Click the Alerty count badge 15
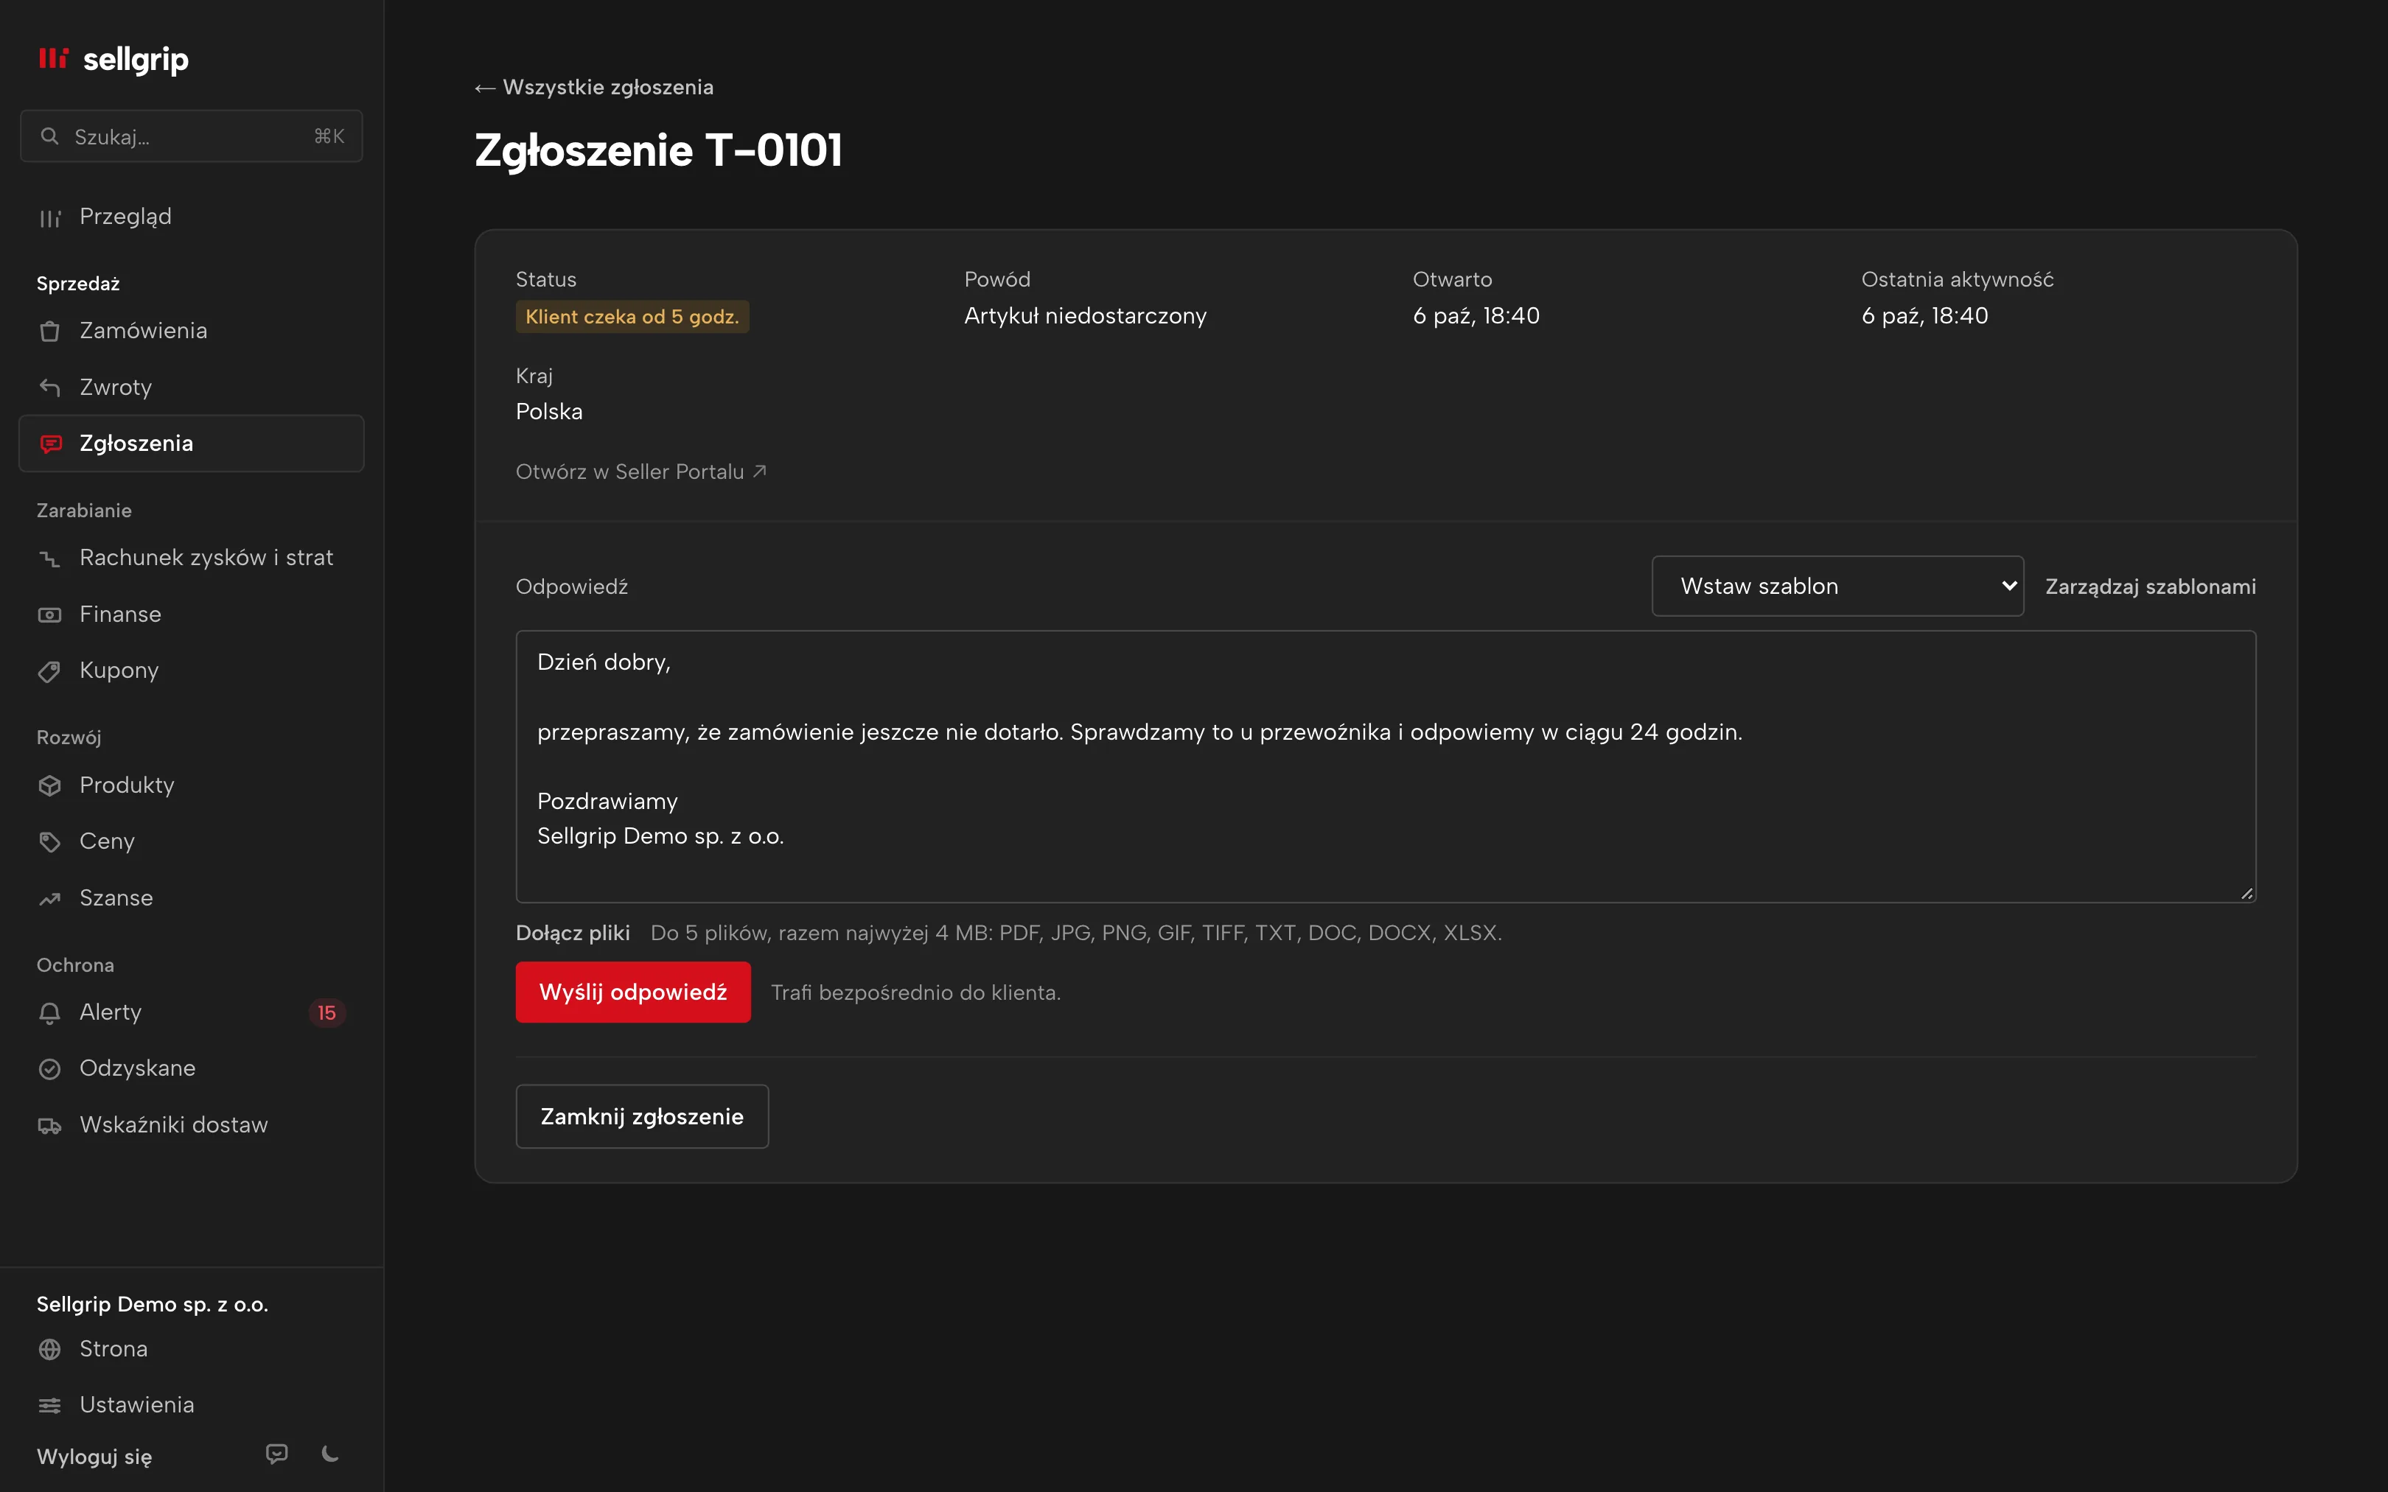2388x1492 pixels. pos(327,1012)
